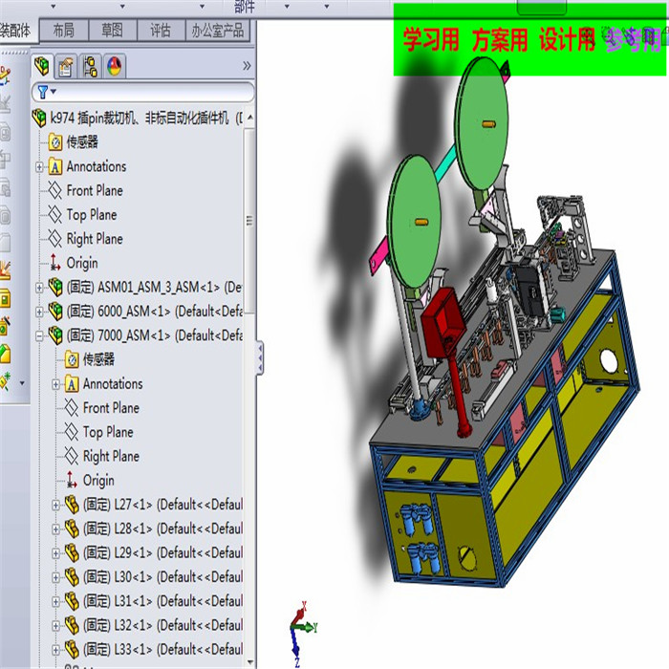669x669 pixels.
Task: Open the PropertyManager tab
Action: pos(66,67)
